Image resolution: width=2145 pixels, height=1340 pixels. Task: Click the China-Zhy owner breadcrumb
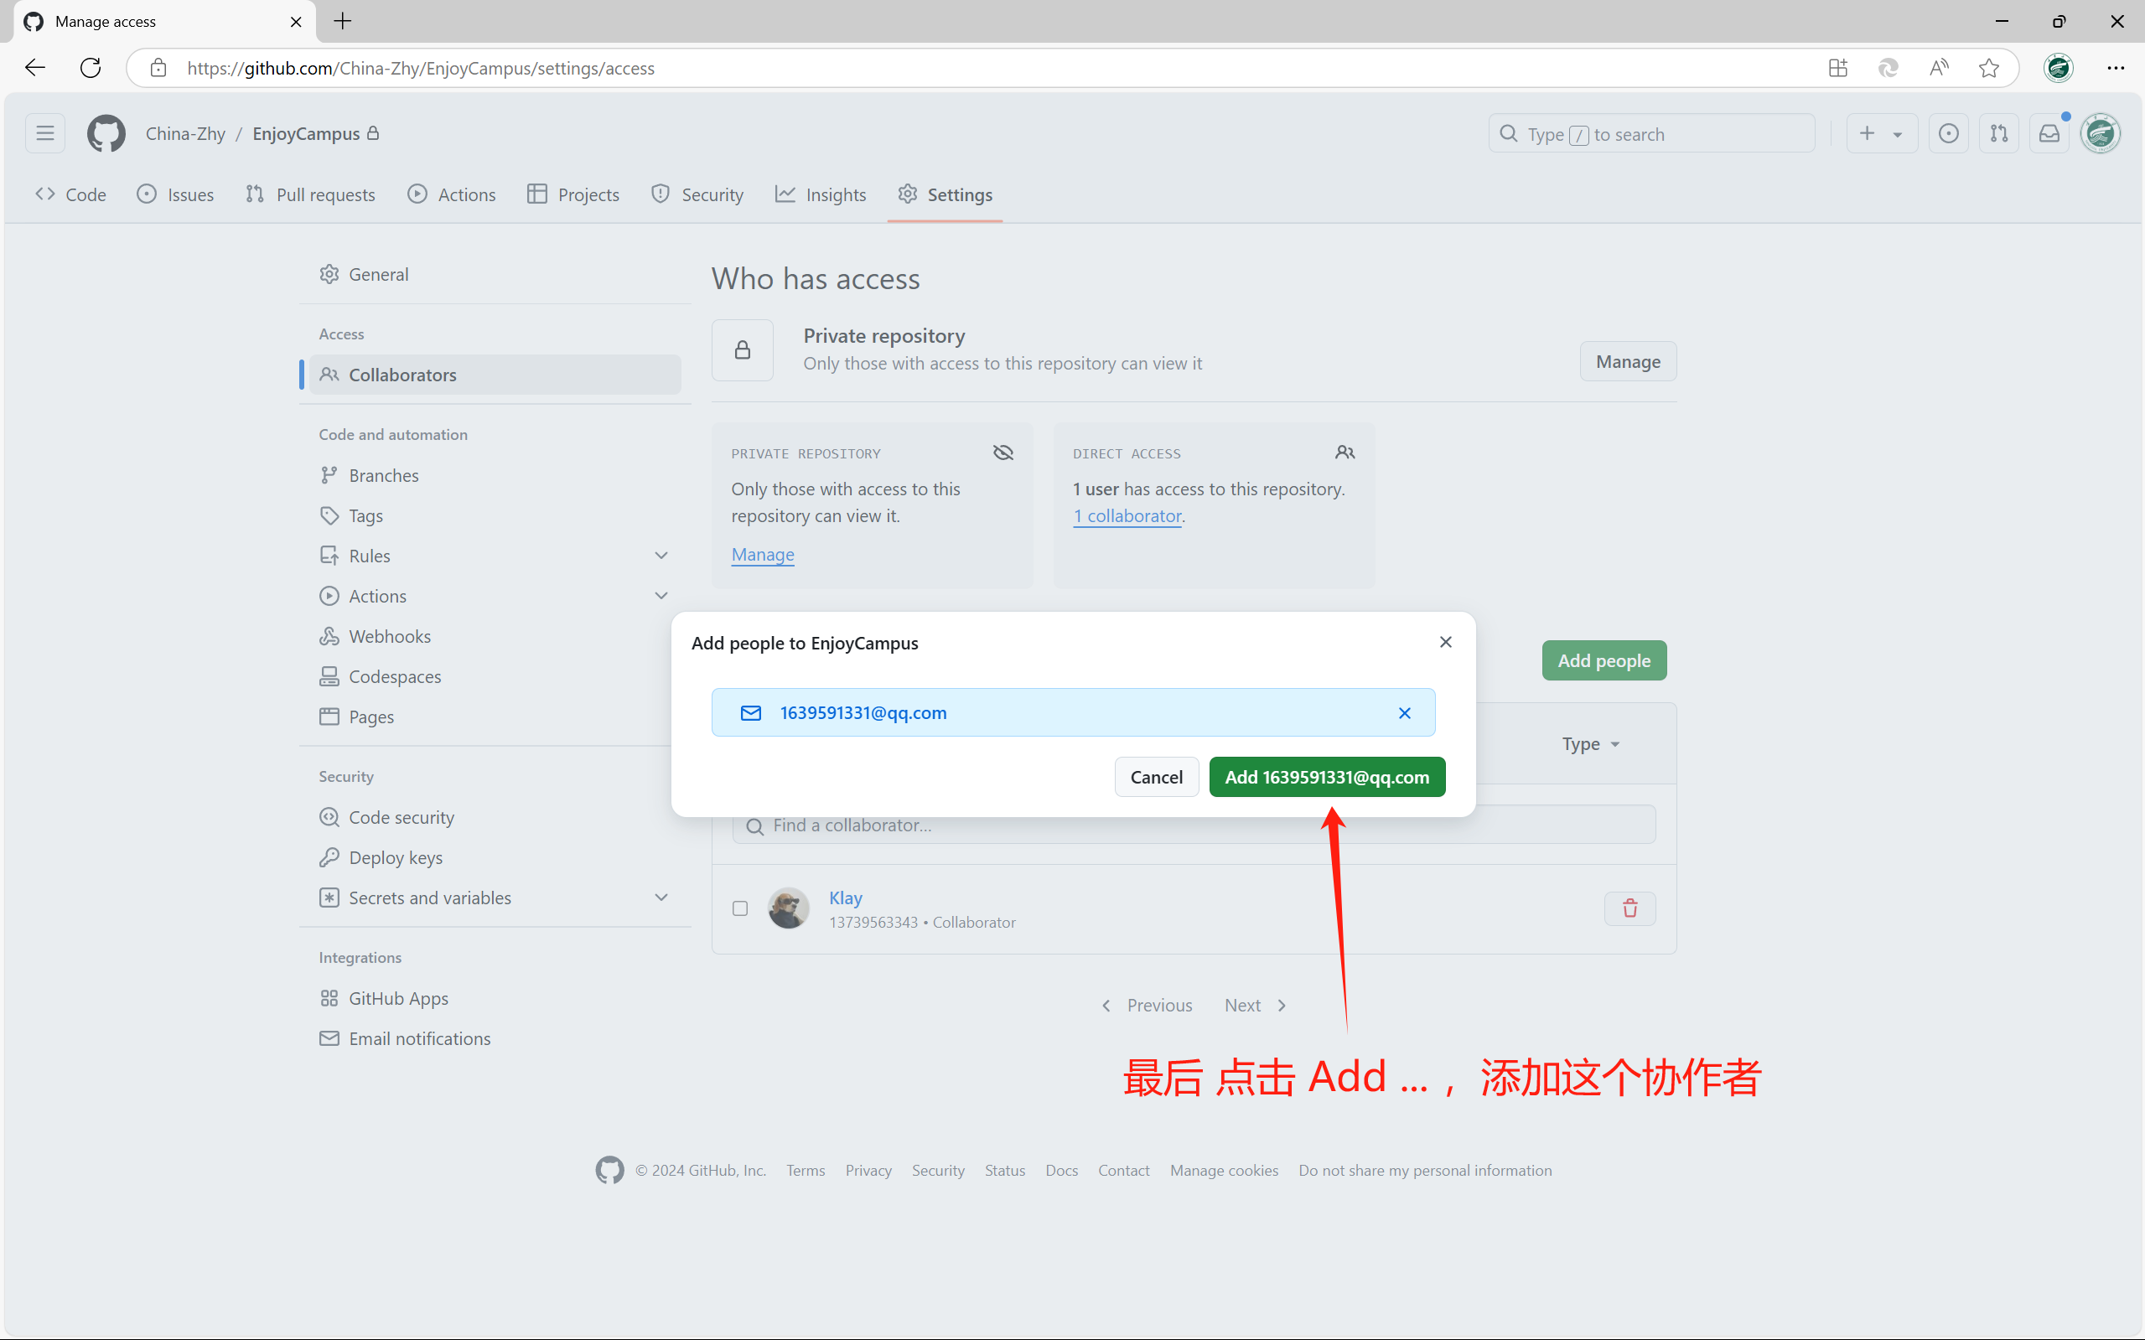click(185, 134)
